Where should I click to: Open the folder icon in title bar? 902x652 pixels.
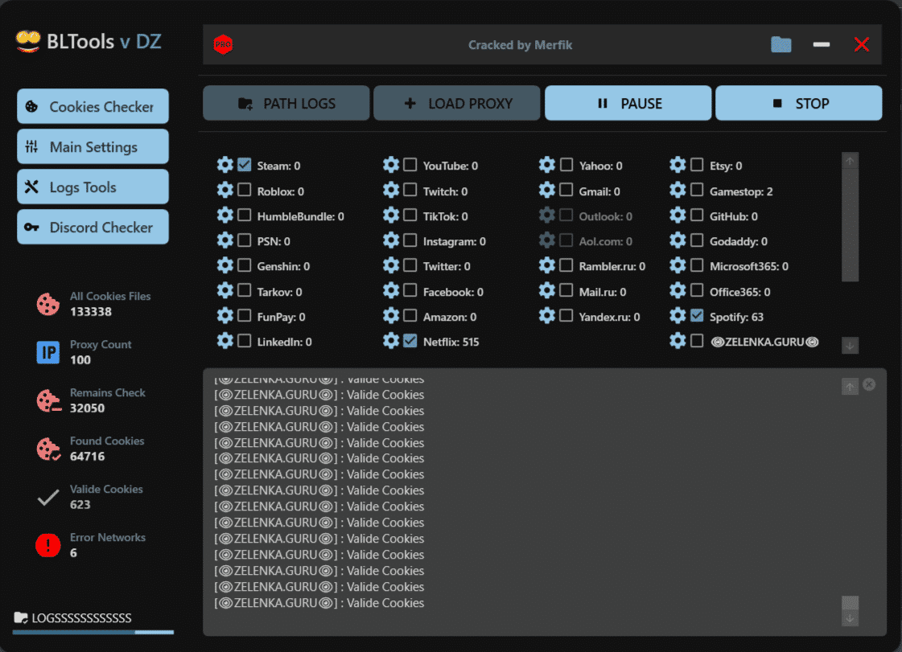[x=780, y=45]
